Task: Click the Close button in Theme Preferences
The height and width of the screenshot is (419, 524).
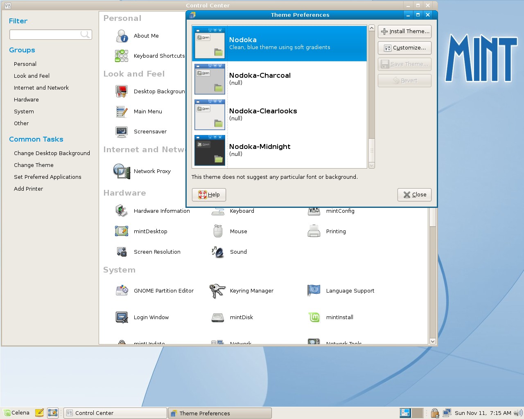Action: tap(414, 195)
